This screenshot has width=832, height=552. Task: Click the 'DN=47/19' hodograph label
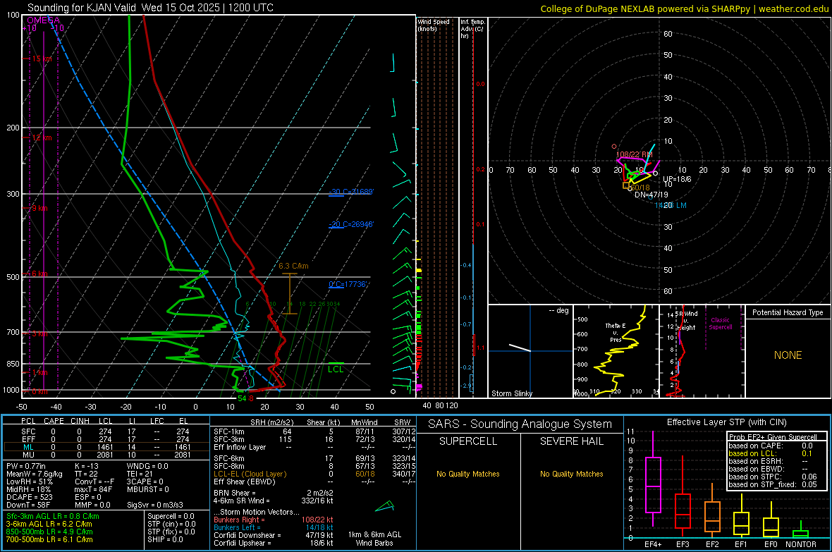pos(651,195)
